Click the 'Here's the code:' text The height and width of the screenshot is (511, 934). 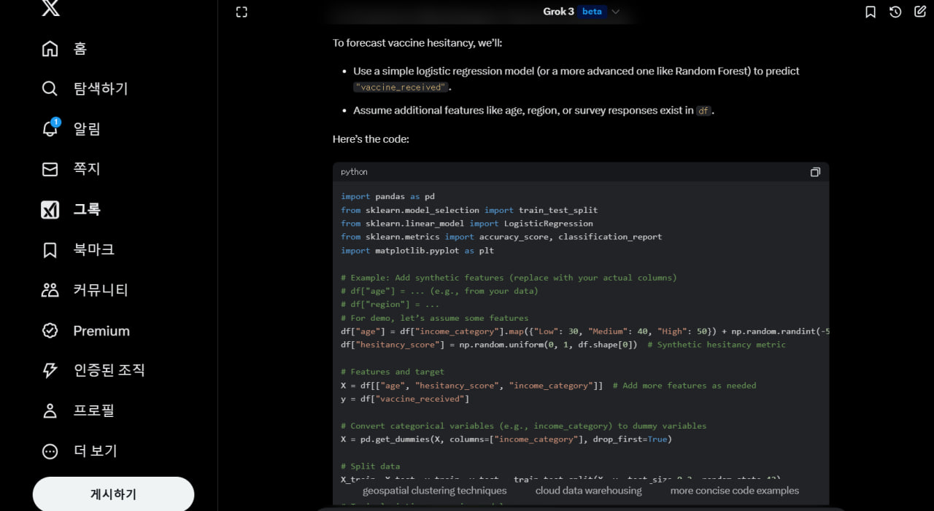pos(371,139)
